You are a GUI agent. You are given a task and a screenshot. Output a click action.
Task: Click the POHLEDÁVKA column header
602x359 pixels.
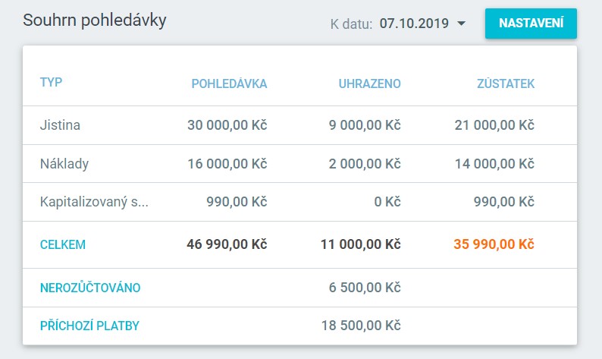229,84
